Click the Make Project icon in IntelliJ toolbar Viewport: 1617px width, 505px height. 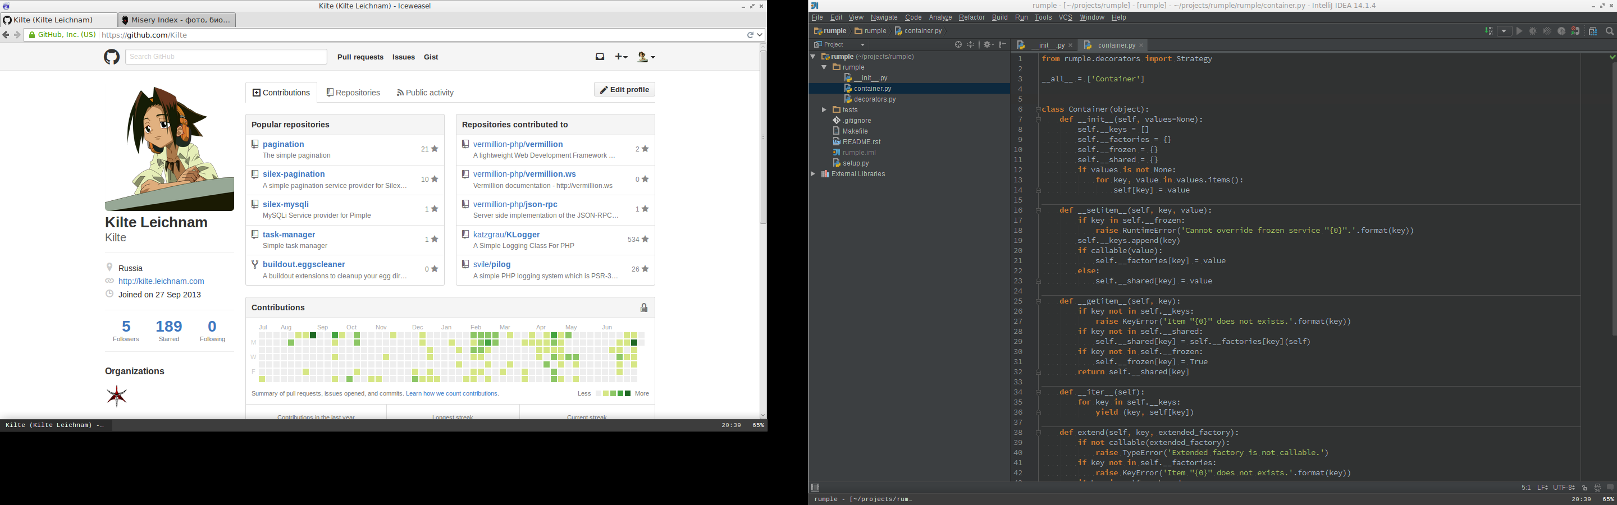tap(1488, 31)
